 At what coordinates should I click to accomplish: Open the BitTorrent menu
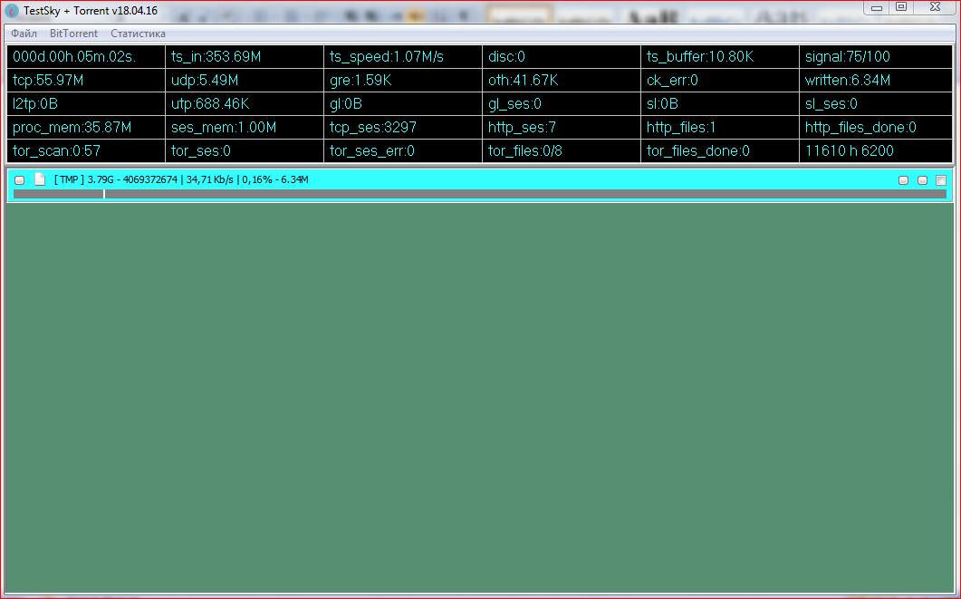point(73,34)
